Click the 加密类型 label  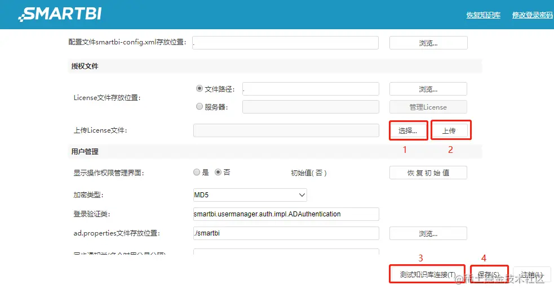tap(88, 195)
